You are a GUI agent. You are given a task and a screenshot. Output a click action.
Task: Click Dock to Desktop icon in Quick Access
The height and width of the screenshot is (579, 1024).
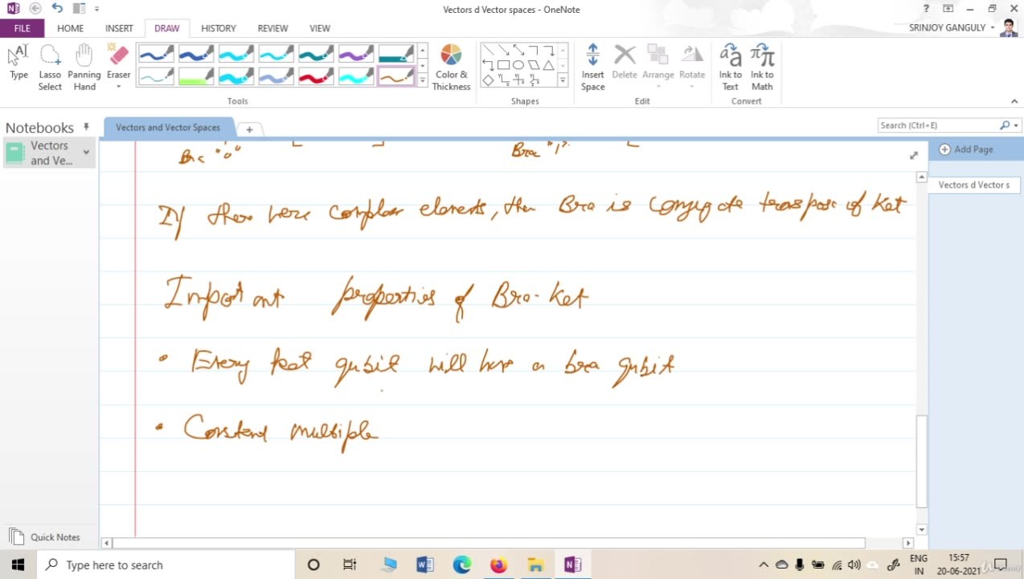(x=78, y=9)
